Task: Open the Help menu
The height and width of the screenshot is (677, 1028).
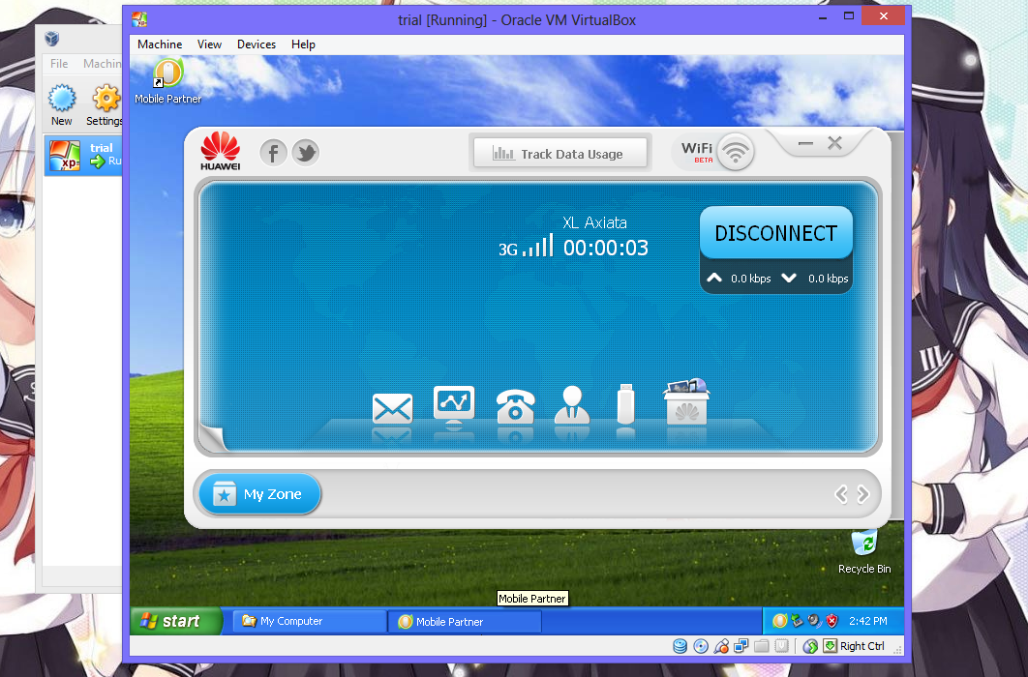Action: 303,44
